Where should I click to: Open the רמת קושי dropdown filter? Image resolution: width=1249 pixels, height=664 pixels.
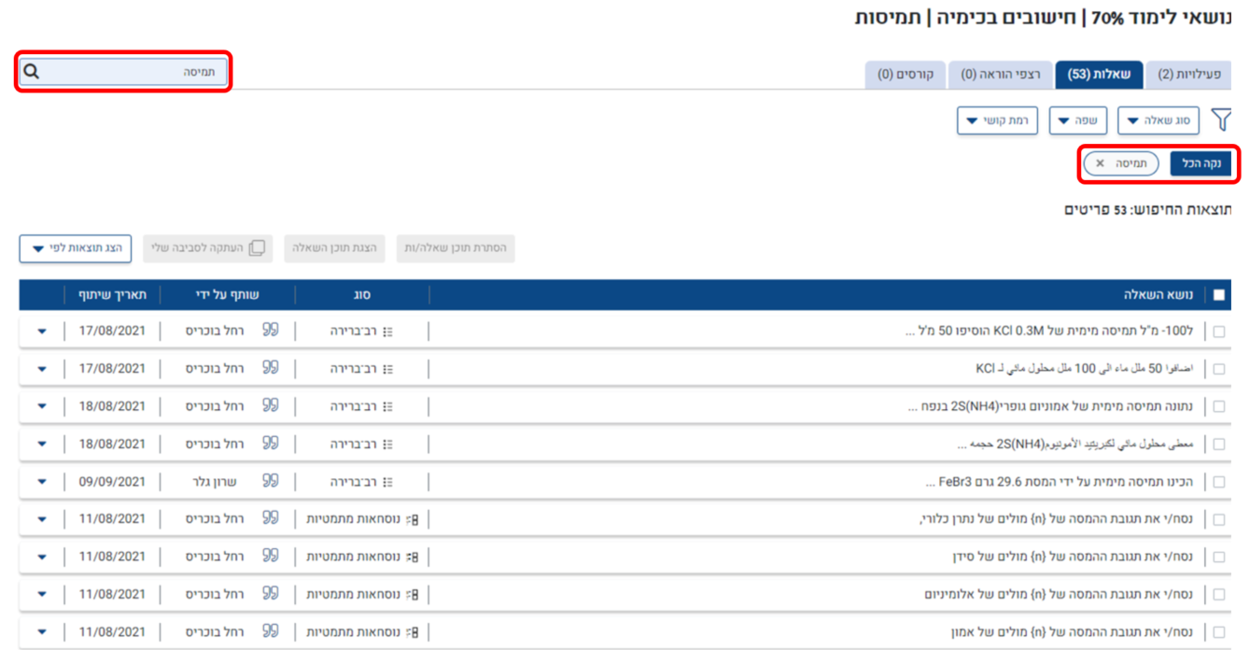[x=997, y=120]
